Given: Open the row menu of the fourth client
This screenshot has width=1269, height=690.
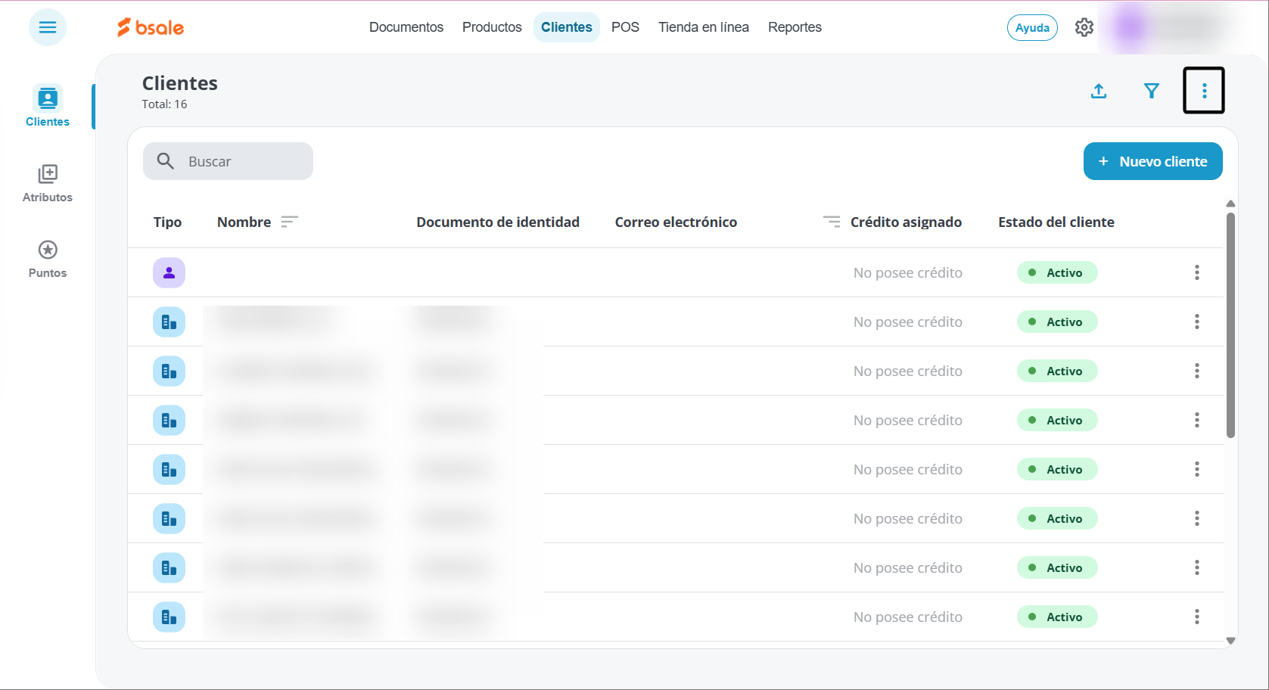Looking at the screenshot, I should (x=1197, y=420).
